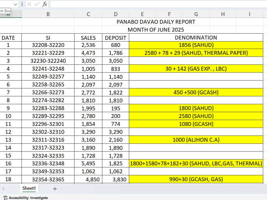Click sales value 4,473
The height and width of the screenshot is (200, 267).
(x=88, y=53)
